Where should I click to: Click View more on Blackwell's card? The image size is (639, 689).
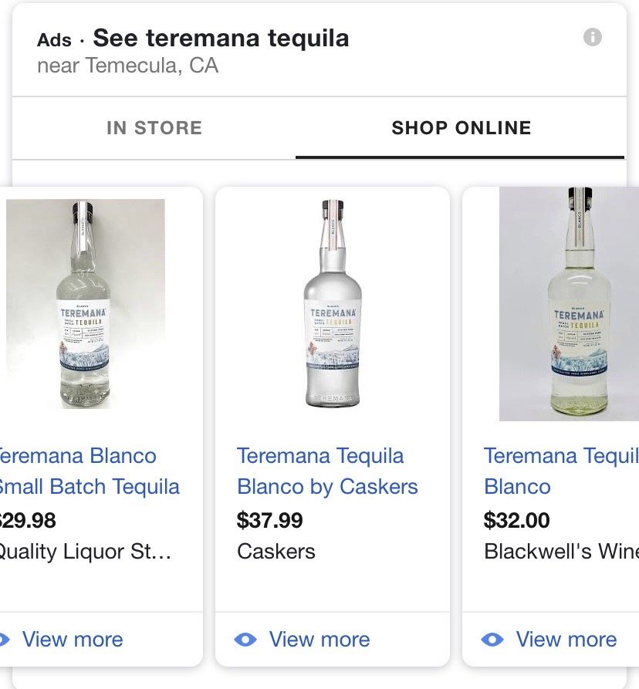566,640
